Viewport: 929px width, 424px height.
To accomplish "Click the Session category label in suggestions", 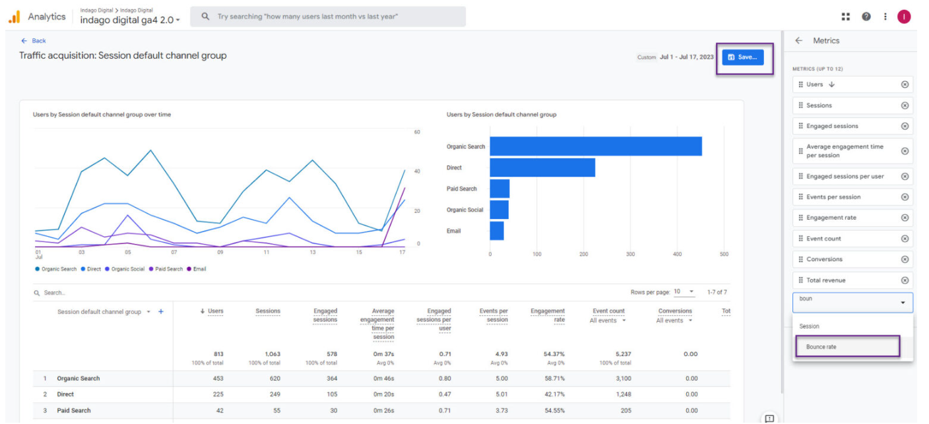I will tap(810, 326).
